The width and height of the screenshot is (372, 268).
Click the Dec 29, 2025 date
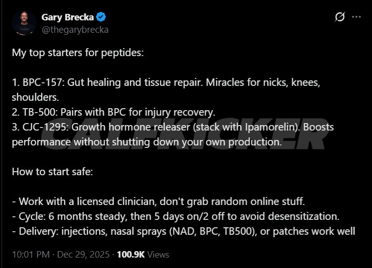point(83,255)
